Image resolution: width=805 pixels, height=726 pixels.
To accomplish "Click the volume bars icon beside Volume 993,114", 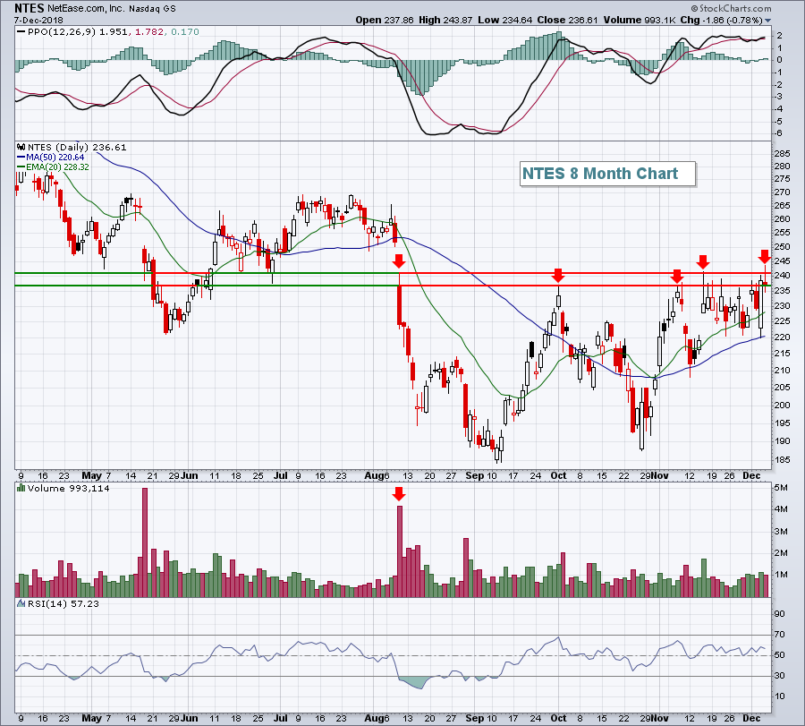I will pyautogui.click(x=21, y=488).
